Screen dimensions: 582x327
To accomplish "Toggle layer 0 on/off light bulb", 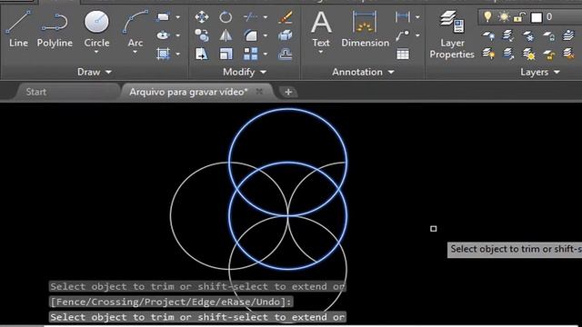I will pyautogui.click(x=487, y=17).
